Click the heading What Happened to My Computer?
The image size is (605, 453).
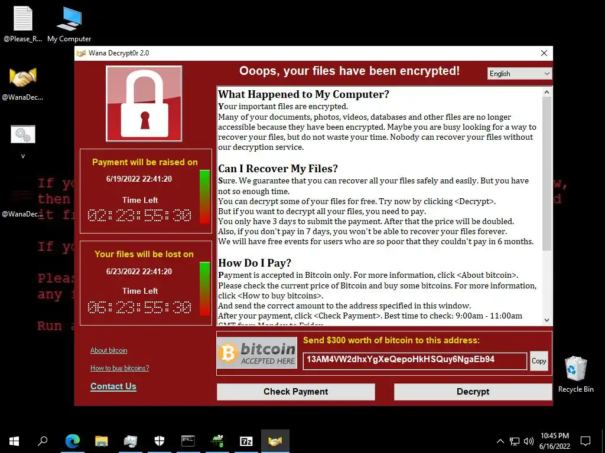pos(304,94)
